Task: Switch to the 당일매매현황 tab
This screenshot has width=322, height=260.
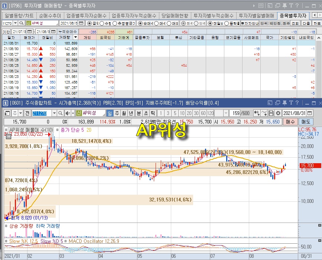Action: pyautogui.click(x=175, y=16)
